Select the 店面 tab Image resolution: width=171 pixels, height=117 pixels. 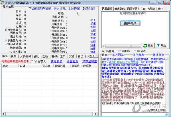point(5,56)
